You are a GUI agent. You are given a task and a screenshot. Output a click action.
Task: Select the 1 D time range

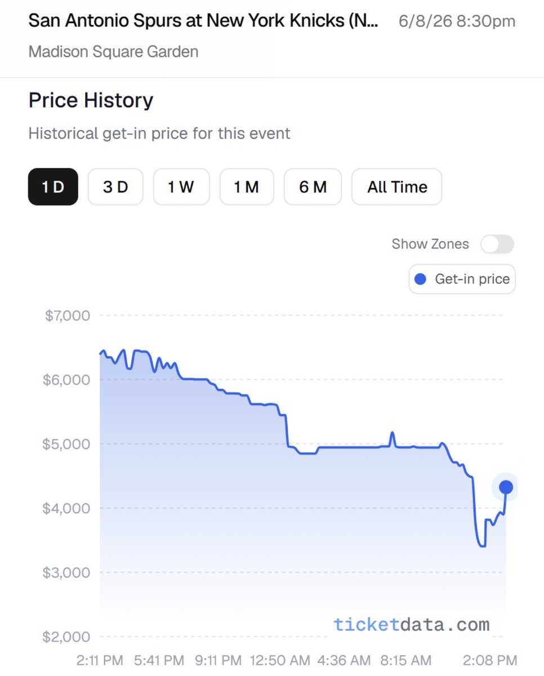(x=53, y=187)
